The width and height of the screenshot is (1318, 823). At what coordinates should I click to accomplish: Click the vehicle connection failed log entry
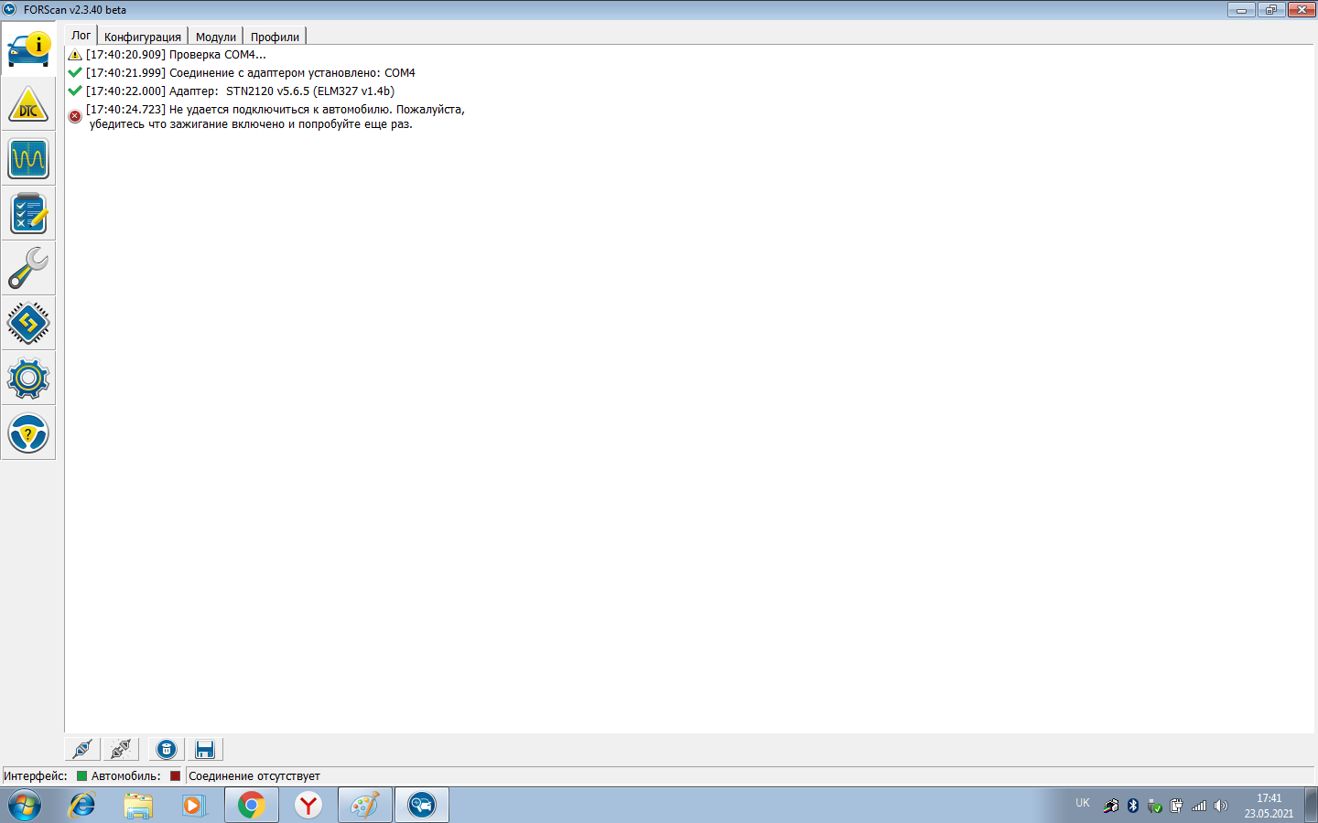(275, 116)
